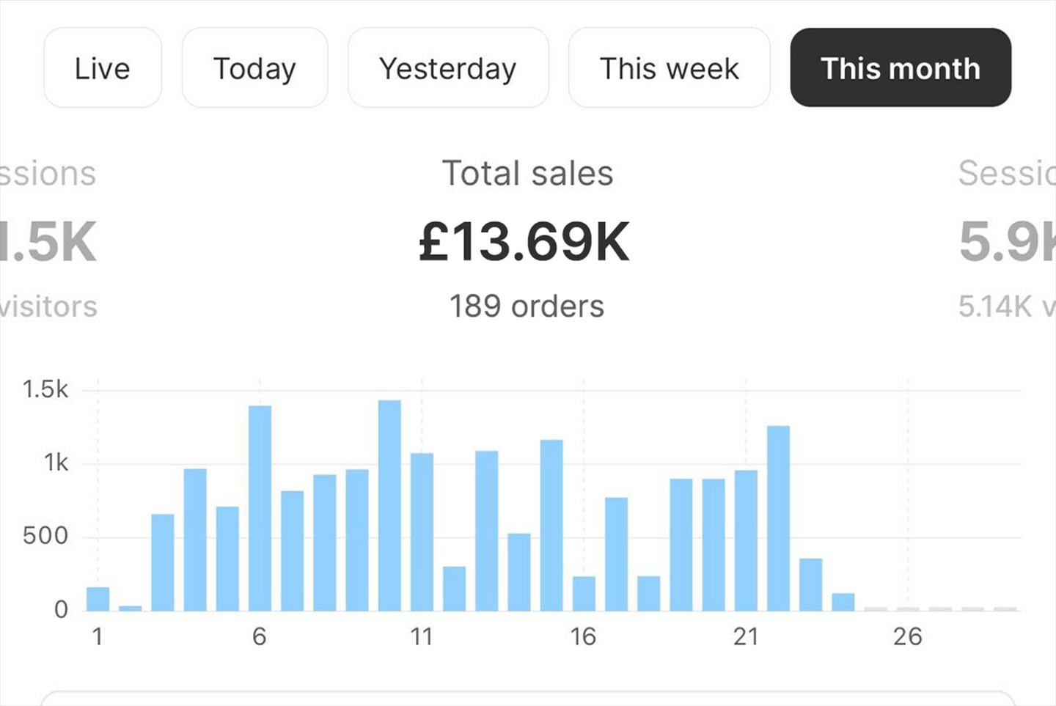
Task: Select the tallest bar for day 10
Action: (x=389, y=506)
